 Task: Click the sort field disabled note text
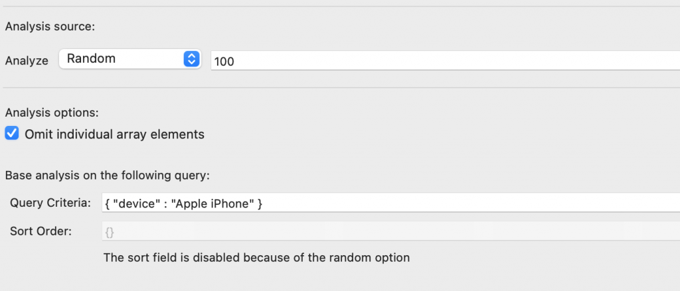(x=257, y=258)
